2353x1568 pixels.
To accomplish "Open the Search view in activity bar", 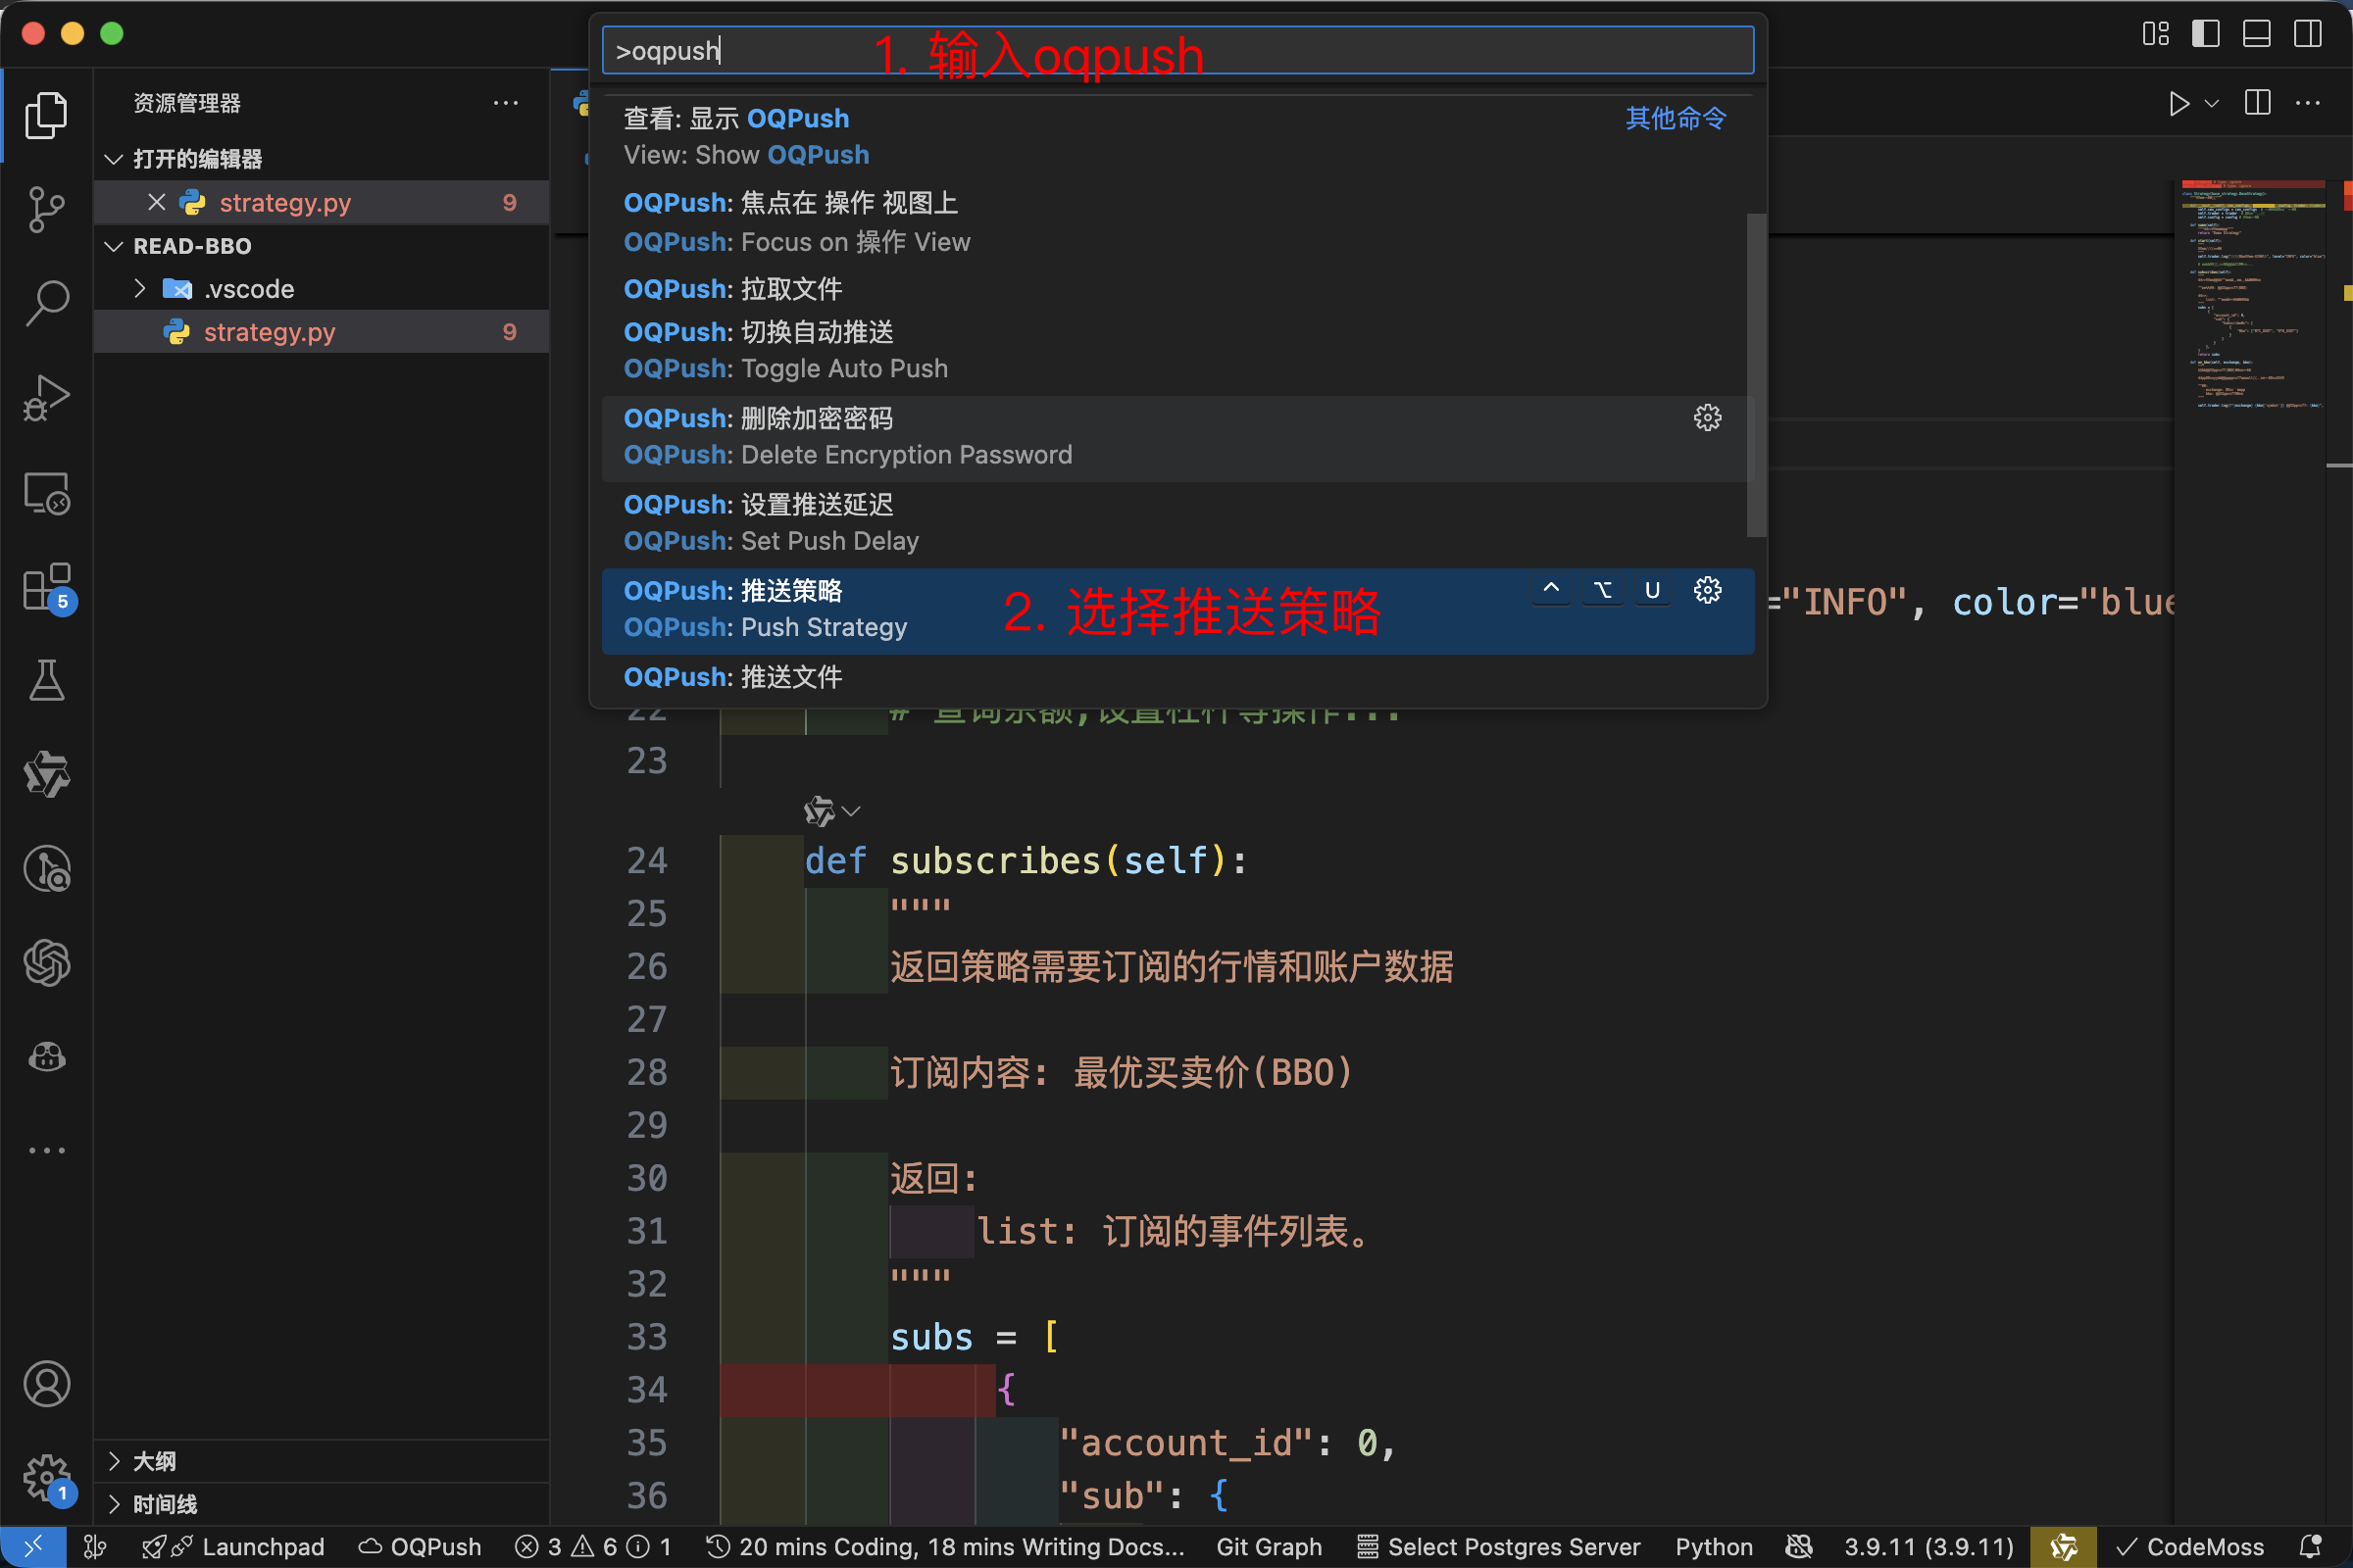I will click(x=46, y=302).
